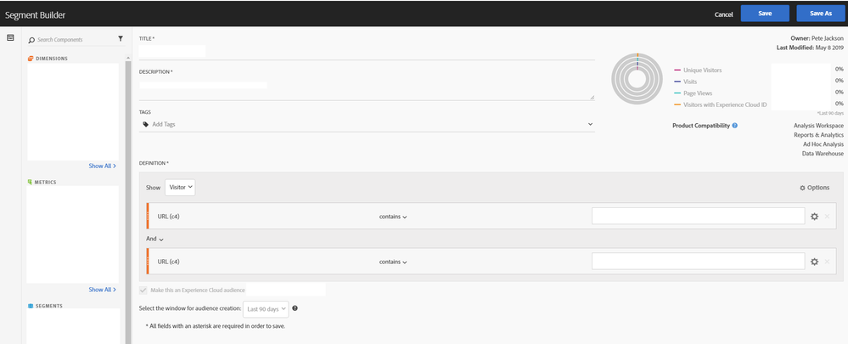Click the Product Compatibility info icon

[734, 126]
